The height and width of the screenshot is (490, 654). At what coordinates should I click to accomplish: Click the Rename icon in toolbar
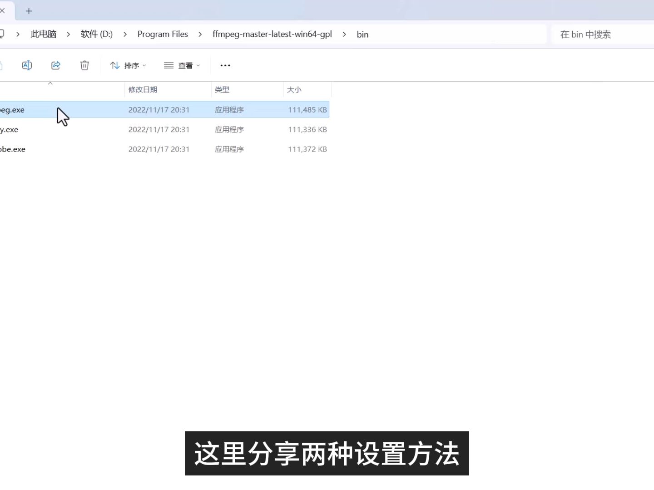[x=27, y=65]
